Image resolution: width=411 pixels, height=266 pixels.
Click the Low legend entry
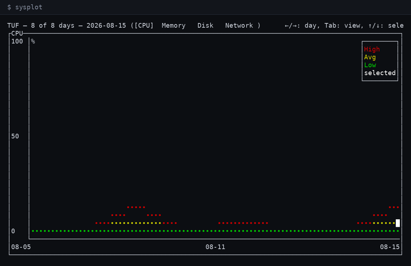(x=370, y=65)
